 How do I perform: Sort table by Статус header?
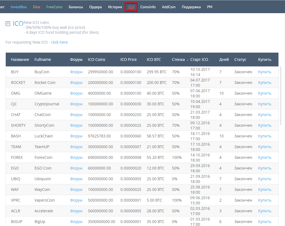(x=240, y=60)
